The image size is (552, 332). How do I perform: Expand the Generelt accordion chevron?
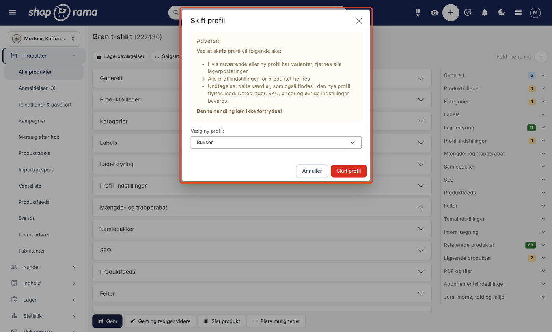[421, 78]
